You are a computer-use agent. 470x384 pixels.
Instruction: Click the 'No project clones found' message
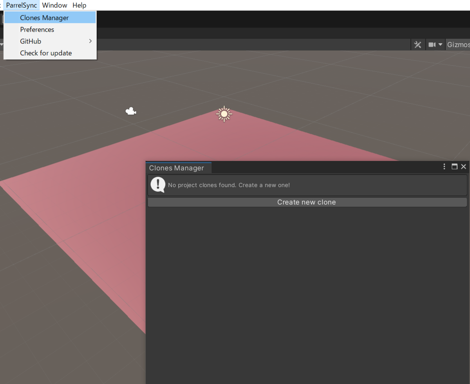pyautogui.click(x=229, y=185)
